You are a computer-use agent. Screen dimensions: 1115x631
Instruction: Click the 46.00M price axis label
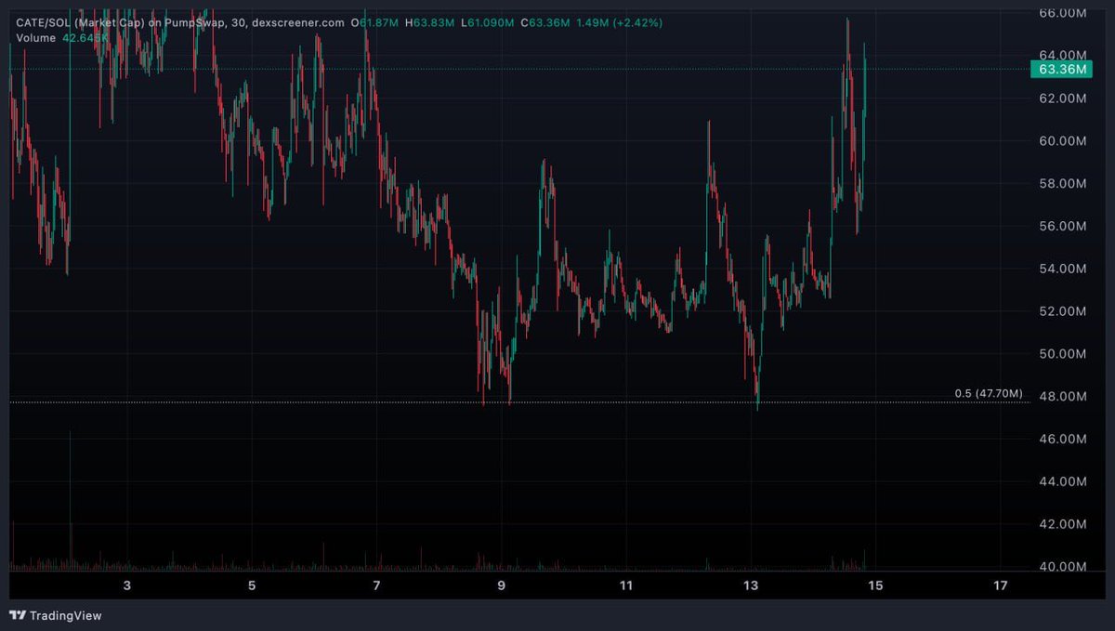tap(1063, 439)
